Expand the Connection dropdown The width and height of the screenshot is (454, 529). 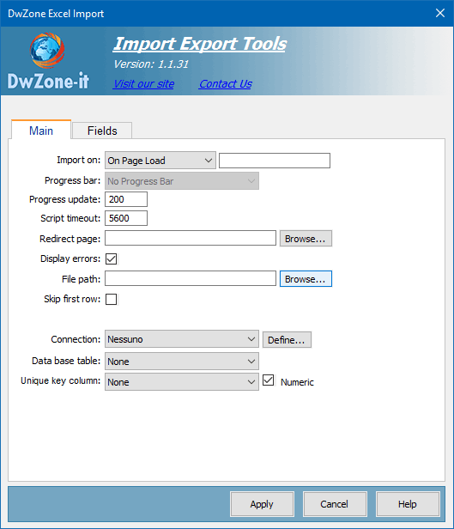182,339
